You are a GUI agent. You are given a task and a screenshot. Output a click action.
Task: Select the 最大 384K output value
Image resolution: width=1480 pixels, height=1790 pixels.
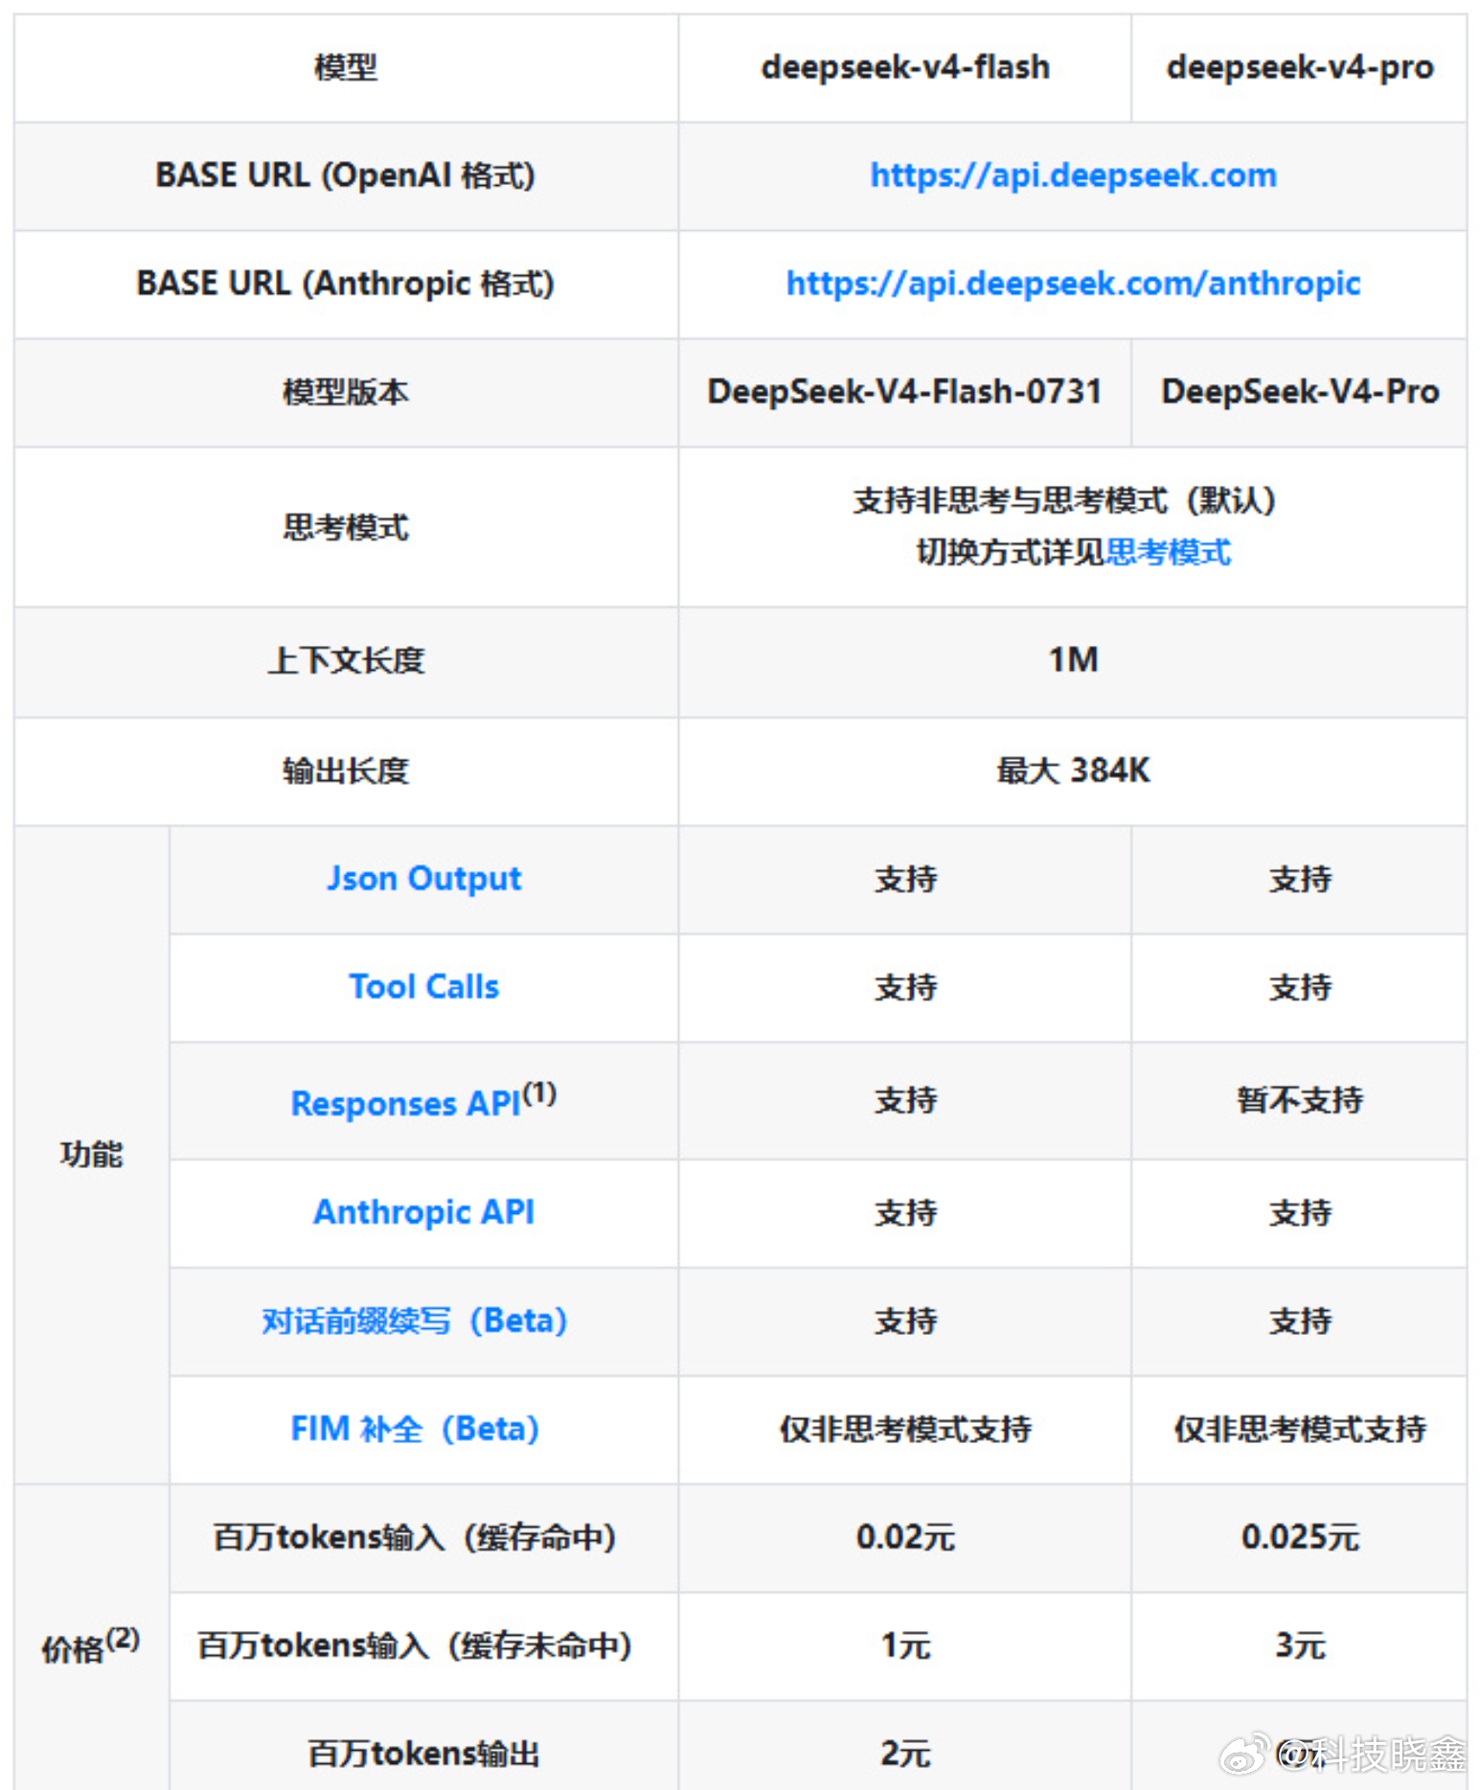1073,770
